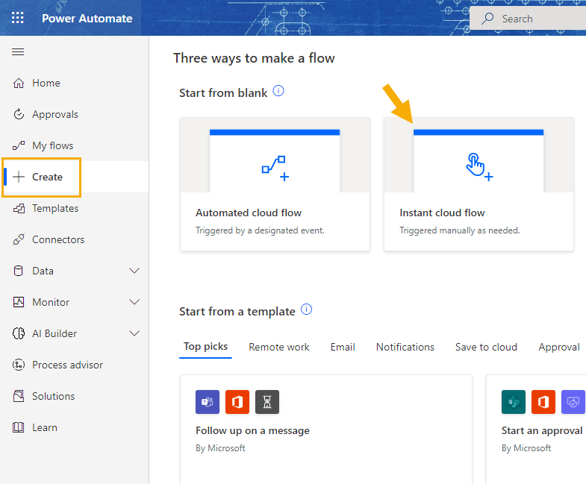Switch to the Save to cloud tab
Image resolution: width=586 pixels, height=484 pixels.
(486, 347)
